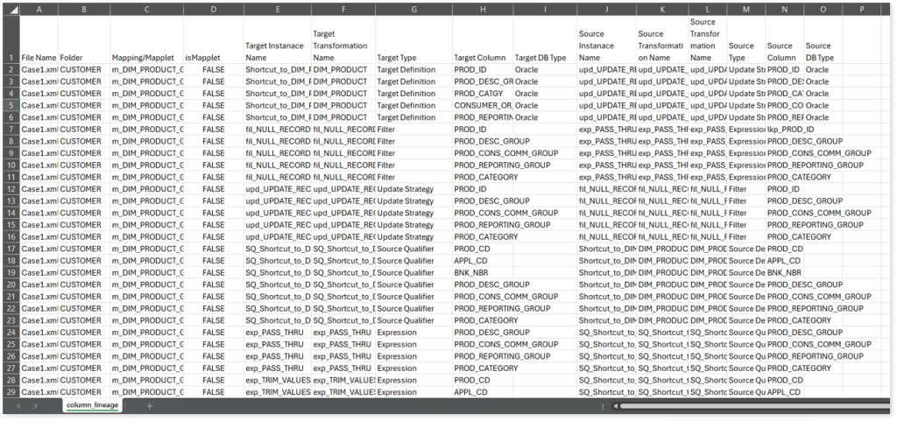897x421 pixels.
Task: Click 'Target Definition' cell in row 2
Action: pyautogui.click(x=413, y=70)
